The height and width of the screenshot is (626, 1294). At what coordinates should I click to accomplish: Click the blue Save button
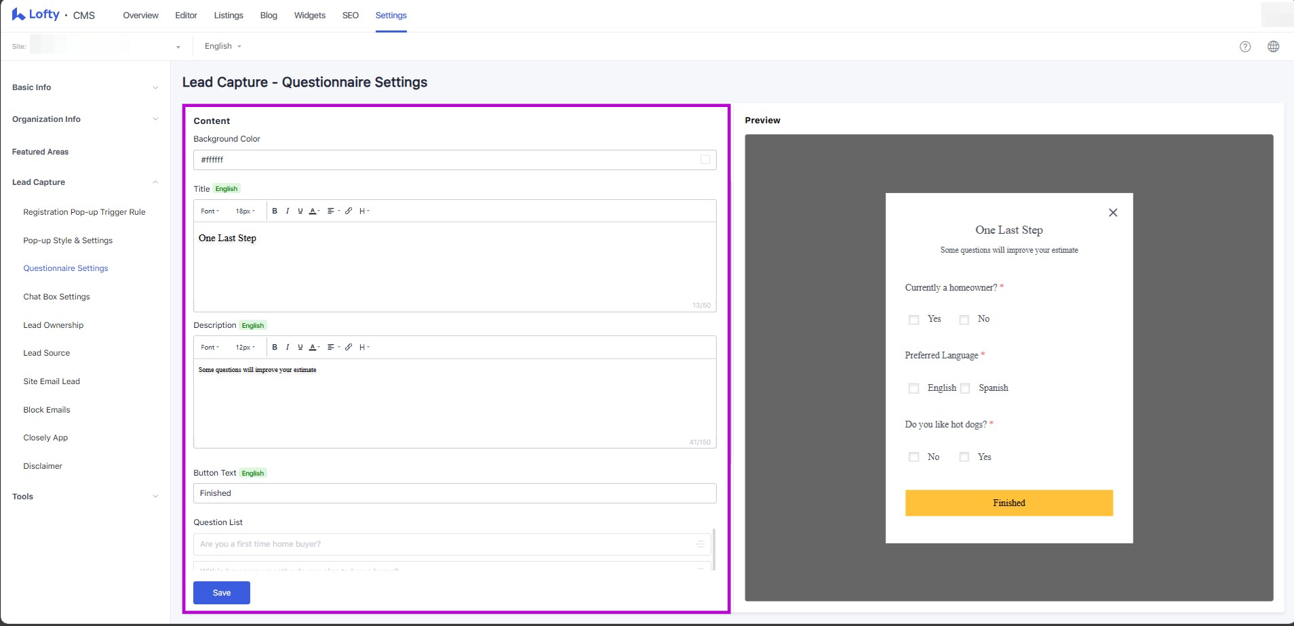click(x=221, y=593)
